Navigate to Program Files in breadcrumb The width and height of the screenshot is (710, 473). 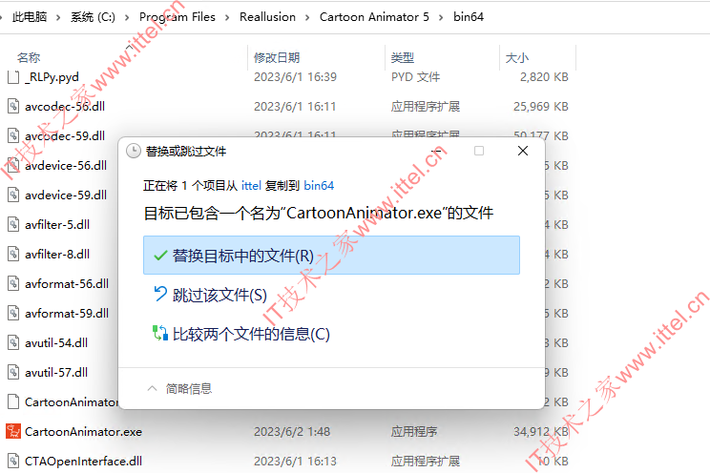coord(177,17)
